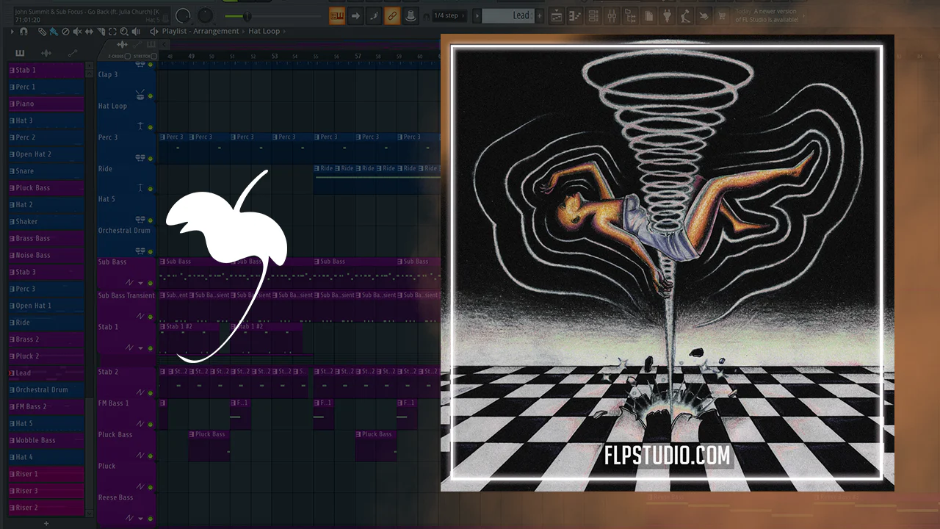Screen dimensions: 940x529
Task: Select the Draw pencil tool
Action: click(42, 32)
